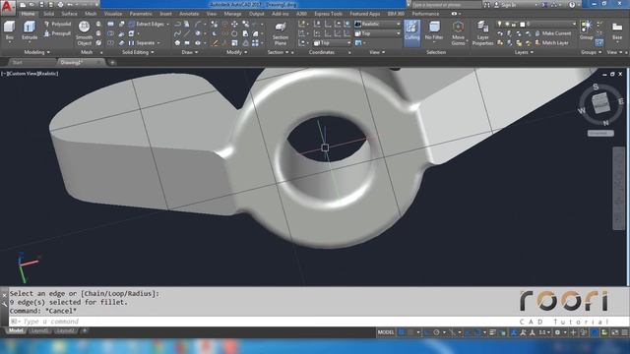Open the viewport controls label
Viewport: 630px width, 354px height.
(x=31, y=74)
